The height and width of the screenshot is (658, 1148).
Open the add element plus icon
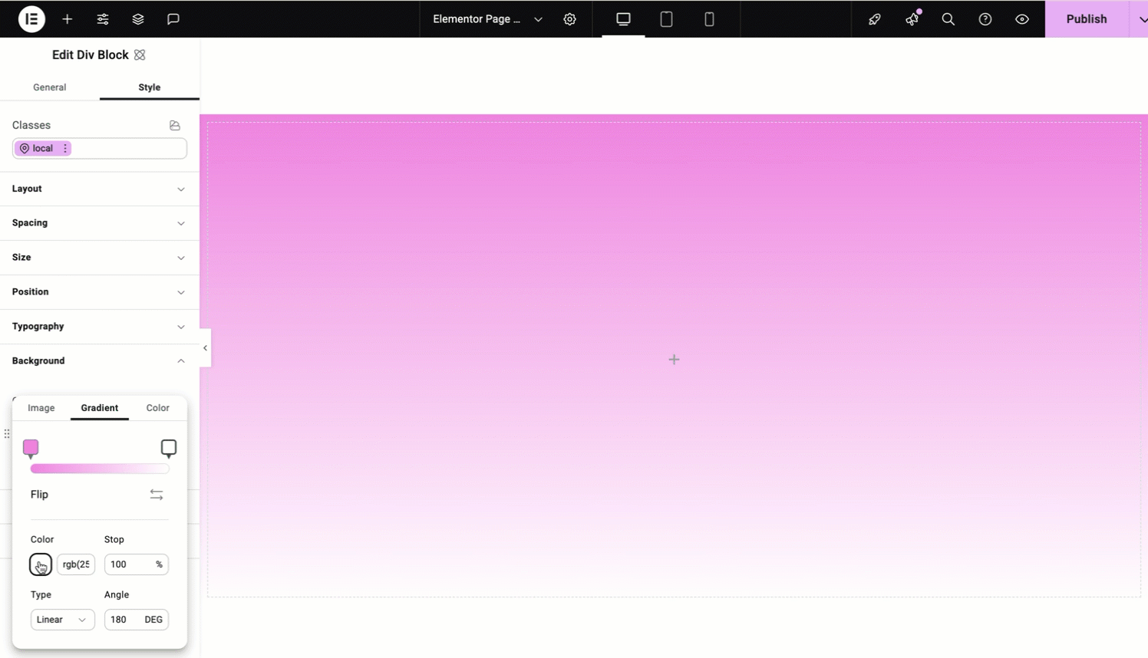tap(68, 19)
